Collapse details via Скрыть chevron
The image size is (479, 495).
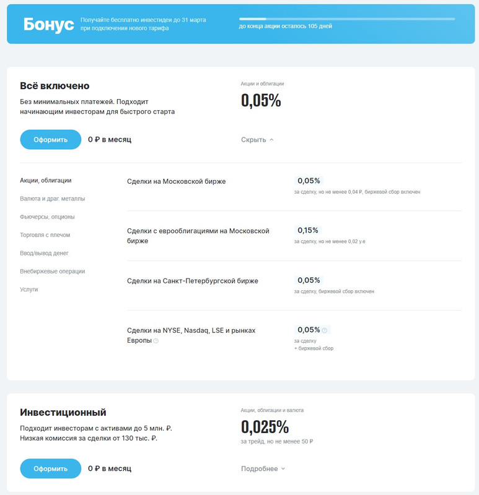(x=257, y=140)
